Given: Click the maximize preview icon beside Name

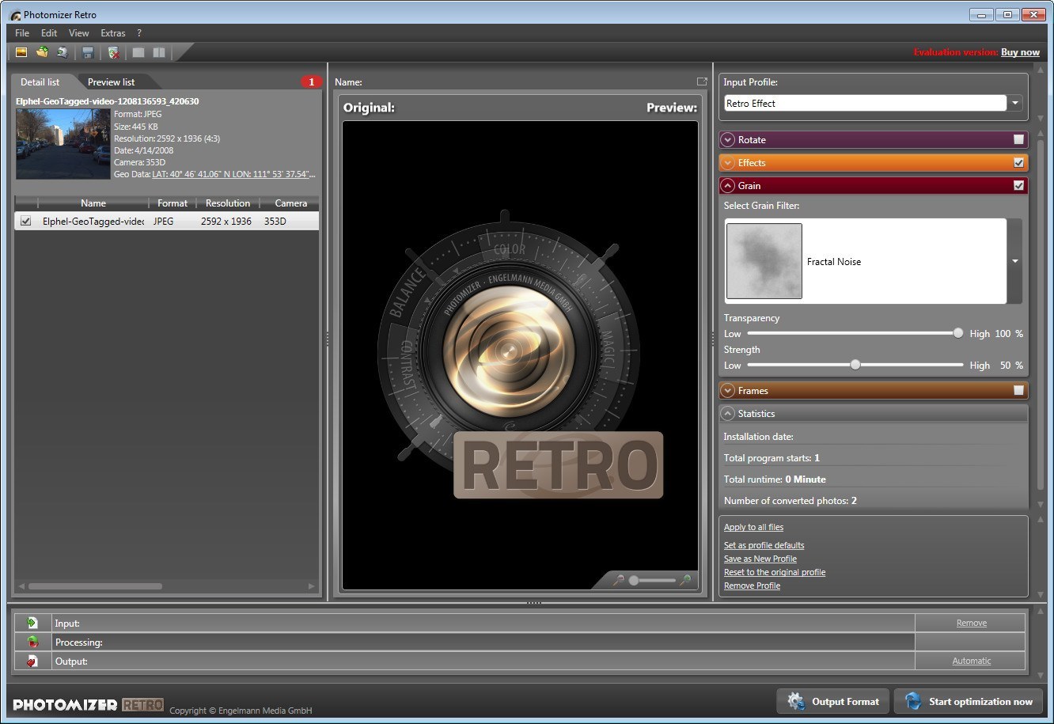Looking at the screenshot, I should click(701, 81).
